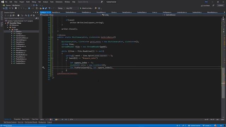The image size is (226, 127).
Task: Switch to the GridSquare.cs editor tab
Action: coord(167,12)
